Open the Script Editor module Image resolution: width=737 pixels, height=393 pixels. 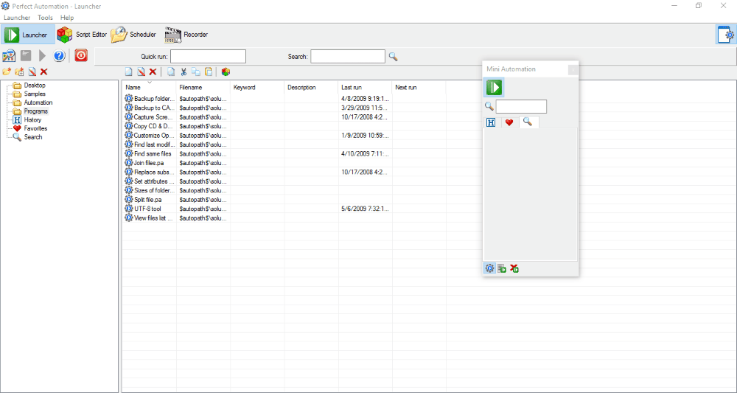[82, 35]
